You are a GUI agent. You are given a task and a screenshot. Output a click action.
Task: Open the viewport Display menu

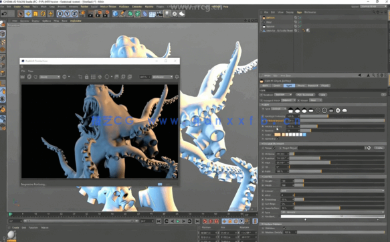(36, 21)
